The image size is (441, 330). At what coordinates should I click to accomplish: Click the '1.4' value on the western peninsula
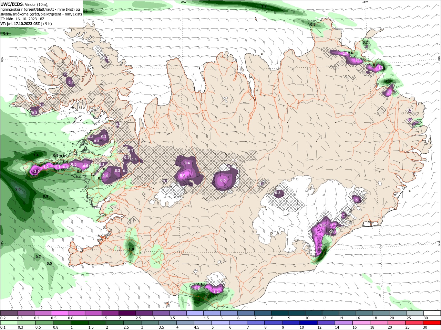click(x=36, y=155)
